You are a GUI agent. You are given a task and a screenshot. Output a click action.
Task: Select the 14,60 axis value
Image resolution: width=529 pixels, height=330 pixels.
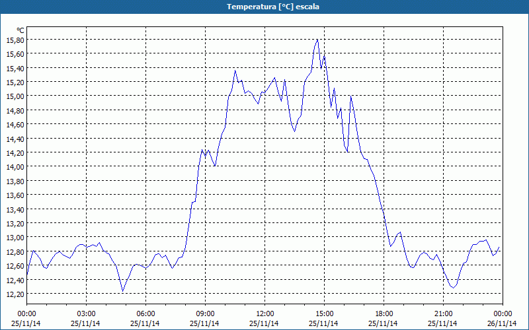pyautogui.click(x=15, y=125)
